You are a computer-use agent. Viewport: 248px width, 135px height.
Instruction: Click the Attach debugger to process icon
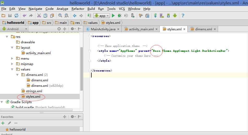[x=133, y=16]
